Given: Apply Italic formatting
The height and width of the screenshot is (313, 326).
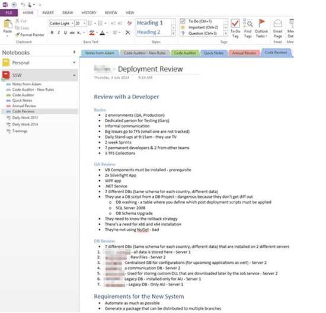Looking at the screenshot, I should [x=59, y=33].
